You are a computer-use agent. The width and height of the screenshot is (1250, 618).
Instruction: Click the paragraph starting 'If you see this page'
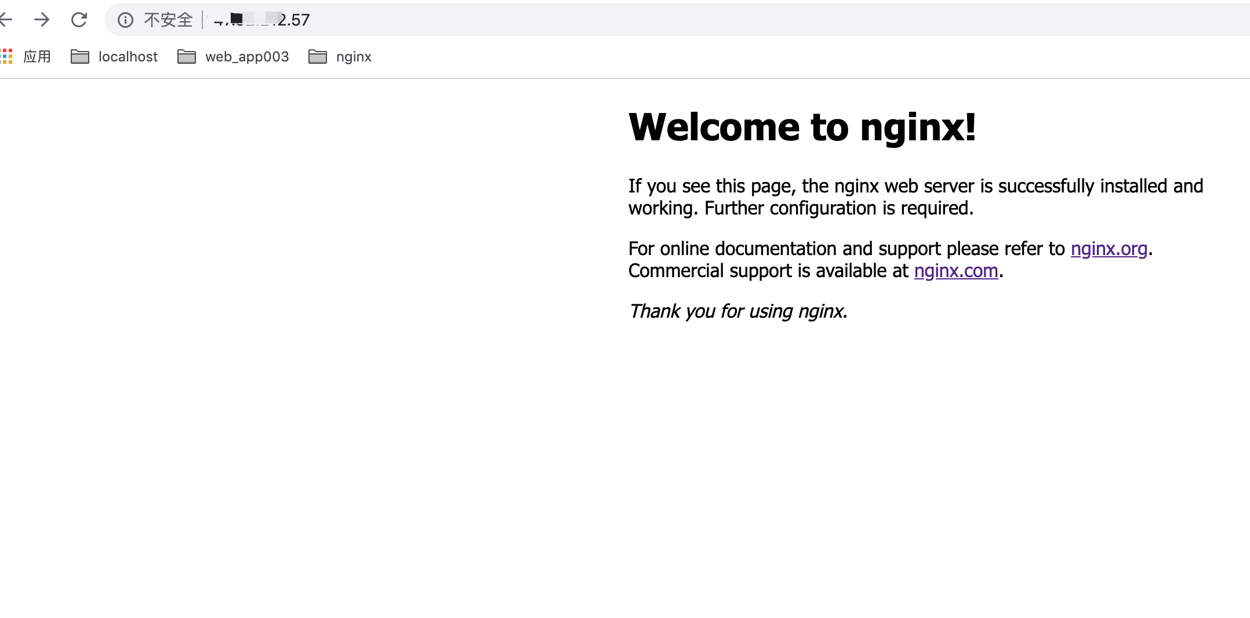coord(916,197)
